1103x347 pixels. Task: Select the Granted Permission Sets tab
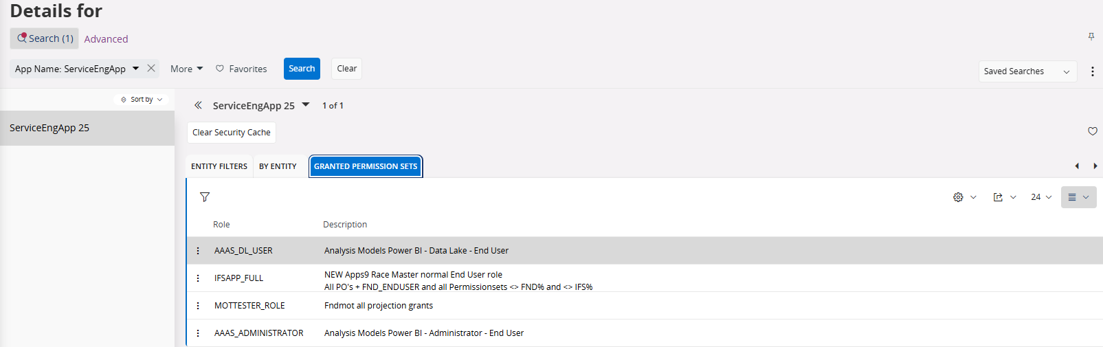366,166
